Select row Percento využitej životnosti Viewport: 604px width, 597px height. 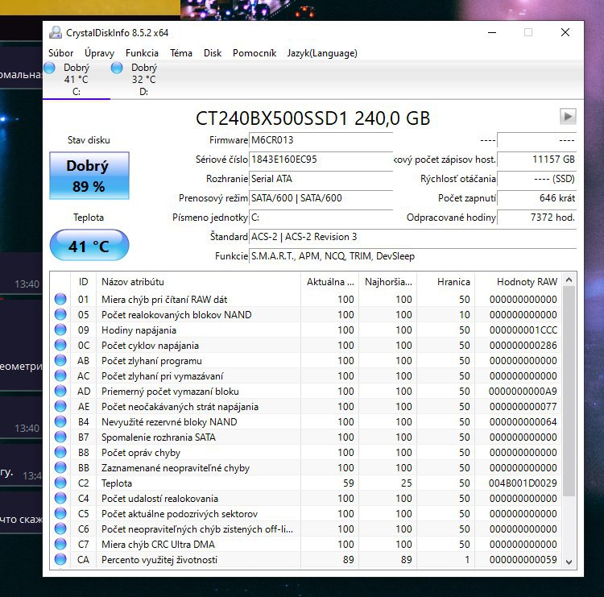(x=306, y=560)
